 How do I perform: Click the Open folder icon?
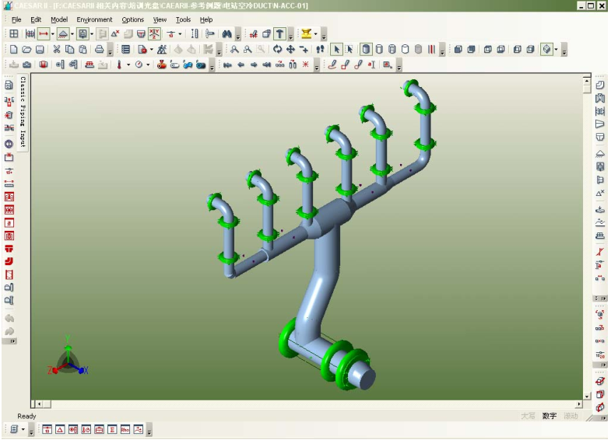(26, 50)
